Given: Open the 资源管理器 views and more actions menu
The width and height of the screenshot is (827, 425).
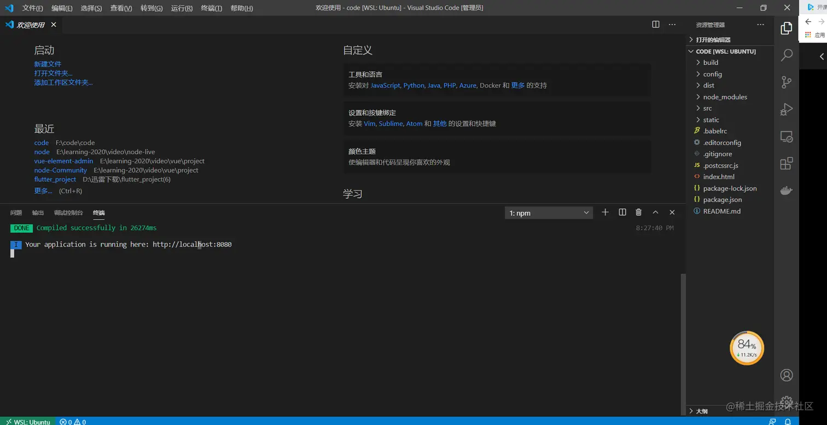Looking at the screenshot, I should (760, 25).
